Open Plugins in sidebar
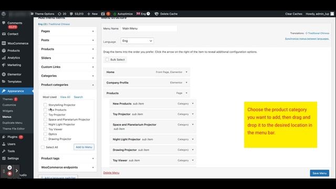The height and width of the screenshot is (189, 336). (13, 136)
